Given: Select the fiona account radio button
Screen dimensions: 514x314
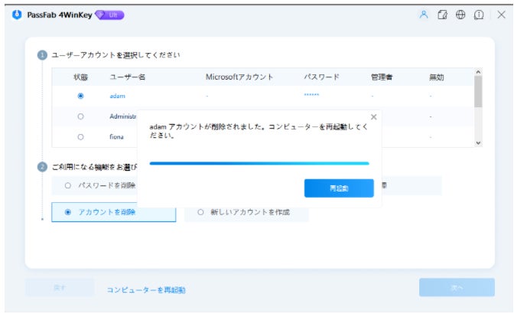Looking at the screenshot, I should 80,137.
